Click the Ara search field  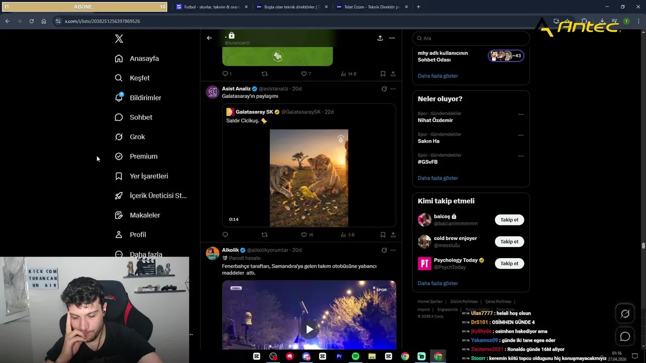(x=471, y=38)
